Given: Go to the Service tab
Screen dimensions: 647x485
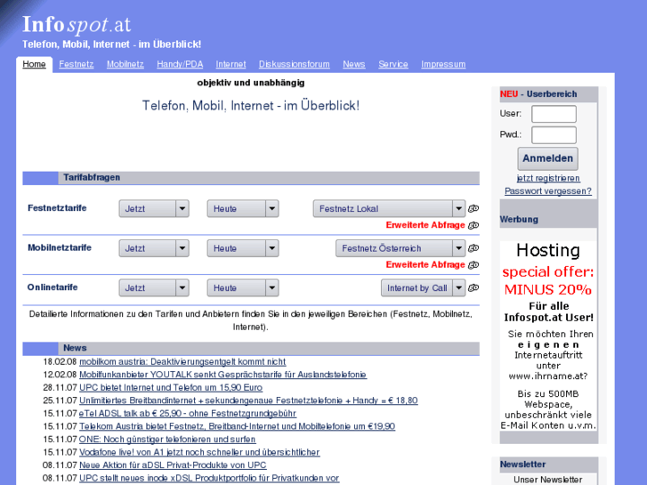Looking at the screenshot, I should (x=393, y=64).
